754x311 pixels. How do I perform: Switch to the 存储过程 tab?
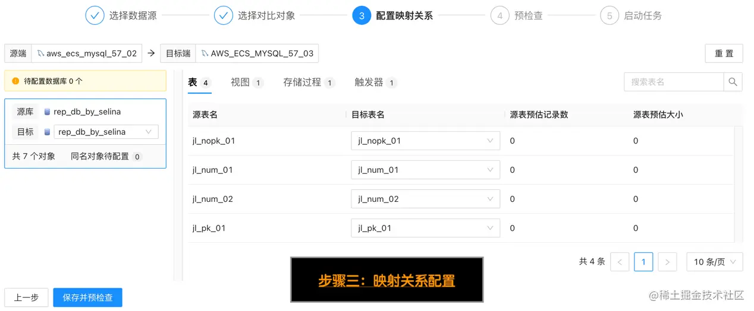(x=309, y=82)
